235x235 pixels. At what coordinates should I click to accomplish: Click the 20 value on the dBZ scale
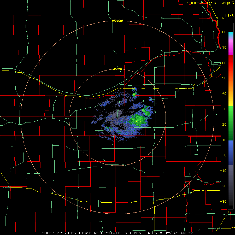pos(224,124)
